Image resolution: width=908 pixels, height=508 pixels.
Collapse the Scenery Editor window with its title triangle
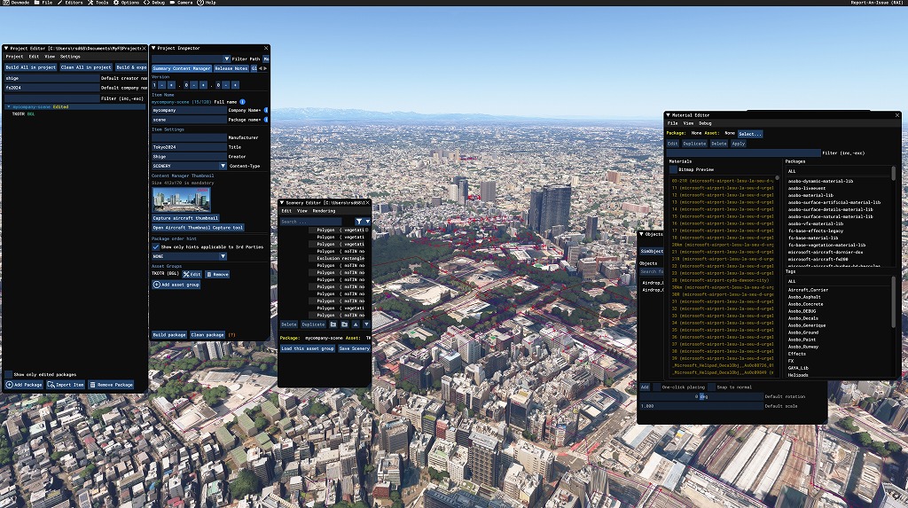[282, 203]
